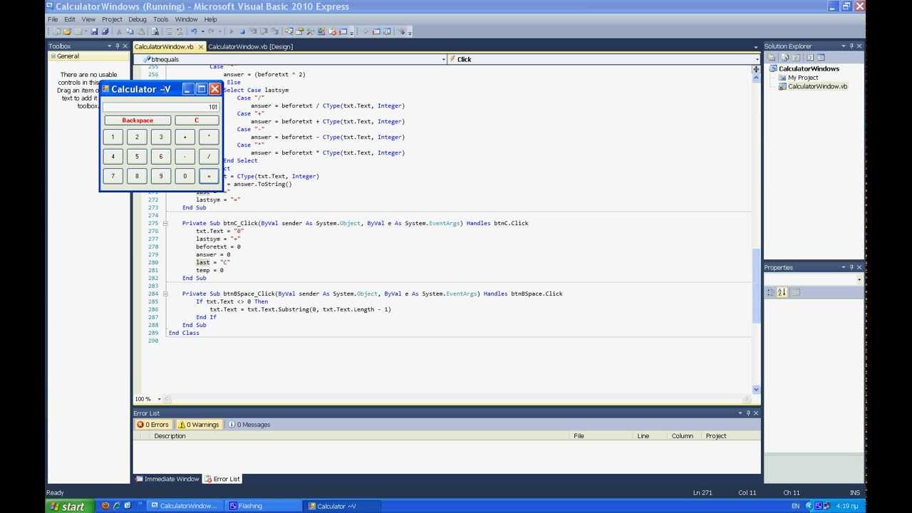Sort properties alphabetically in Properties panel
The height and width of the screenshot is (513, 912).
[x=782, y=292]
